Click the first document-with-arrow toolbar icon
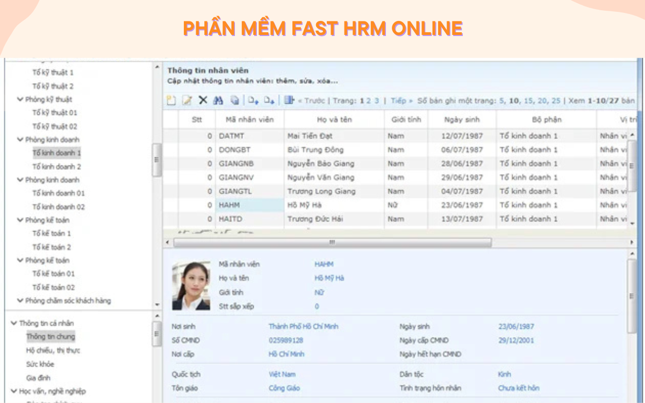The image size is (645, 403). tap(253, 100)
